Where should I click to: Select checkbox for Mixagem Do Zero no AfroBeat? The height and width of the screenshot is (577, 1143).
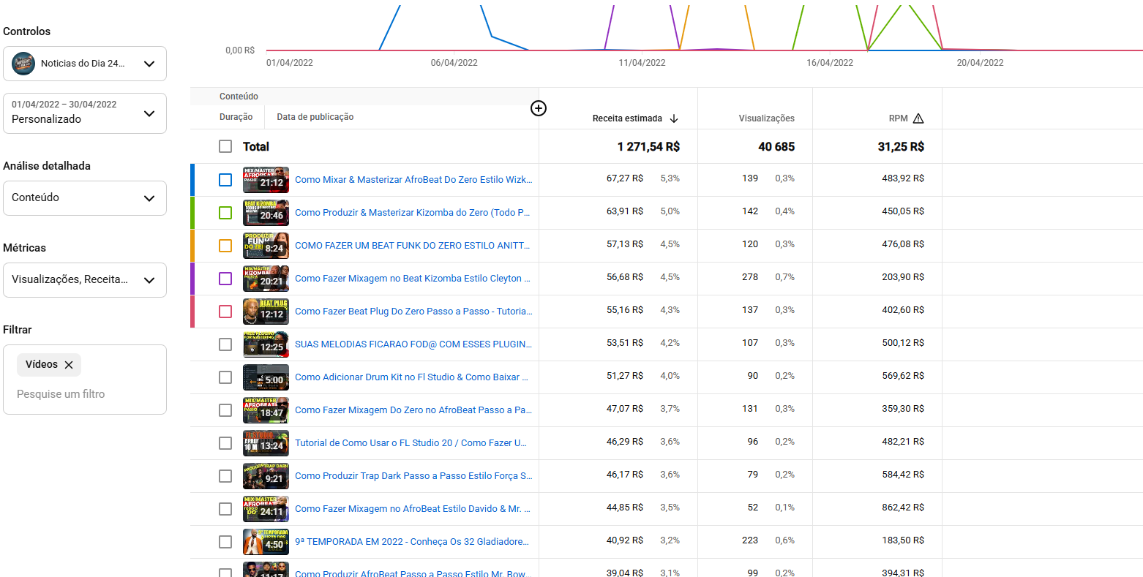pos(225,410)
